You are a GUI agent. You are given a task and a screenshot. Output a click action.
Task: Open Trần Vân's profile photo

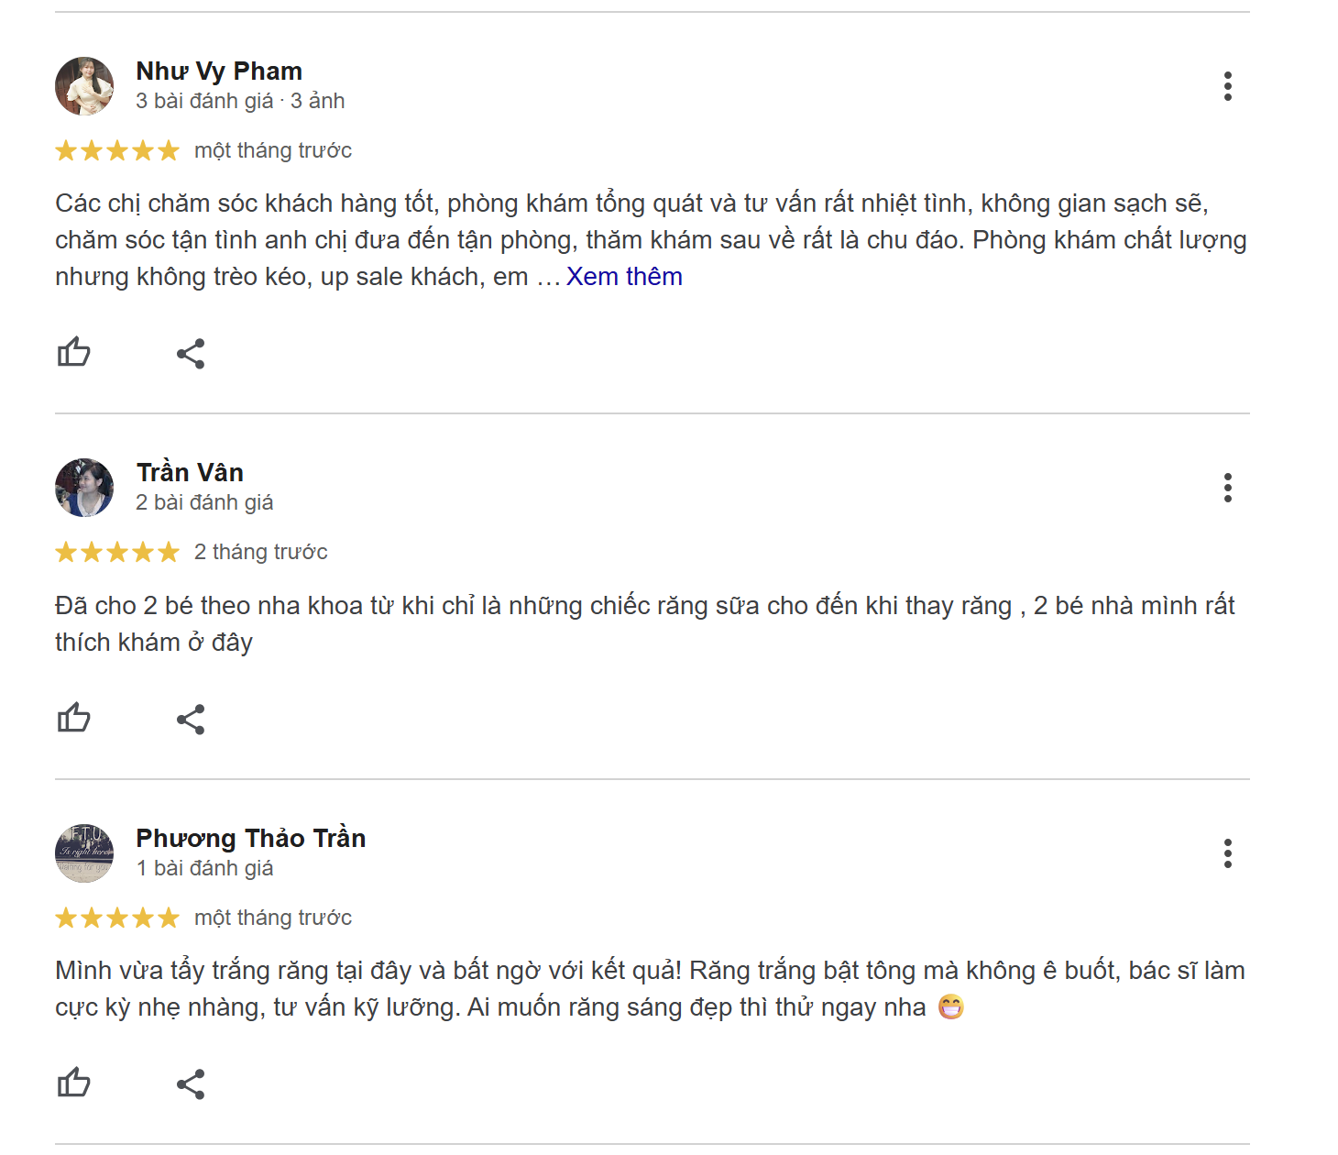84,486
